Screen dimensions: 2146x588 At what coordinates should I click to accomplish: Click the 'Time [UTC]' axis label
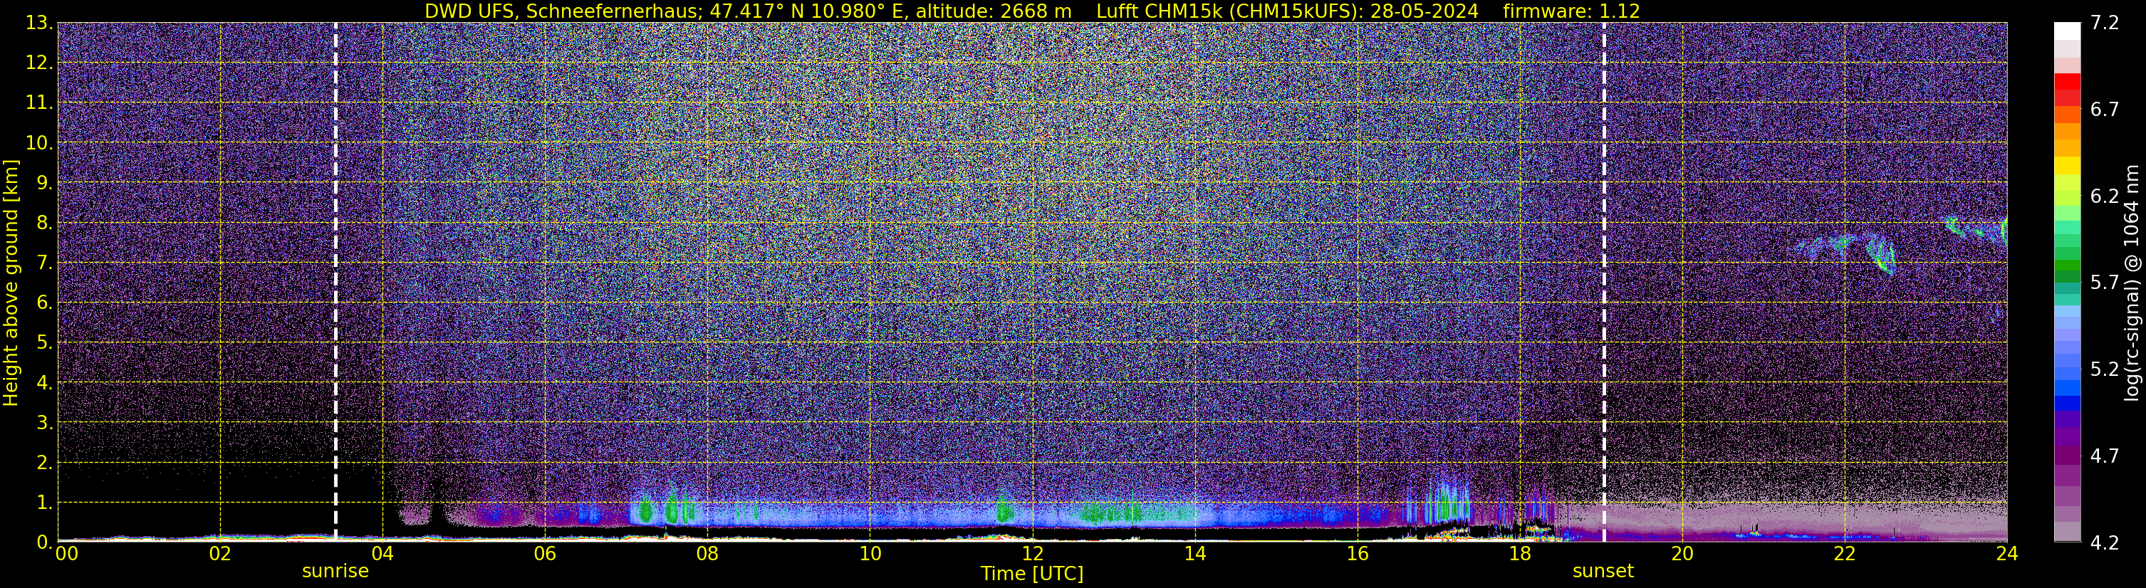point(1032,574)
